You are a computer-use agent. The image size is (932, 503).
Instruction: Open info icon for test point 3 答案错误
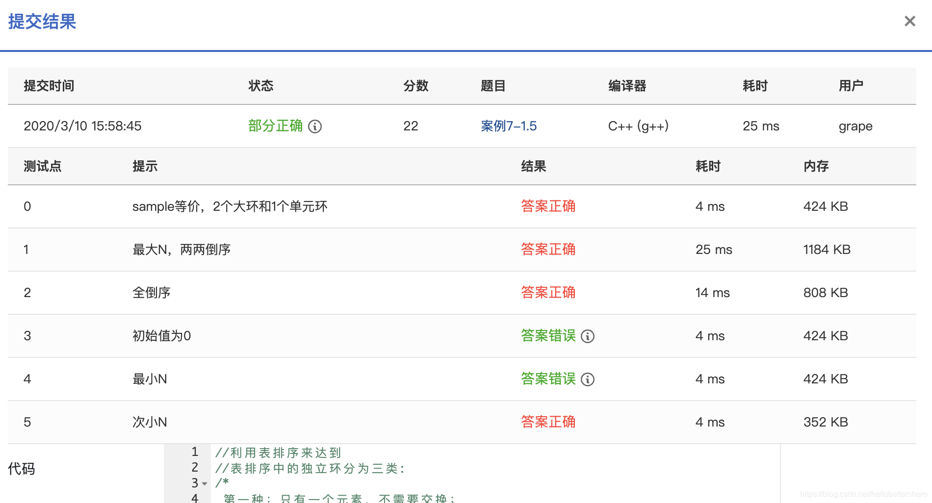click(x=588, y=336)
